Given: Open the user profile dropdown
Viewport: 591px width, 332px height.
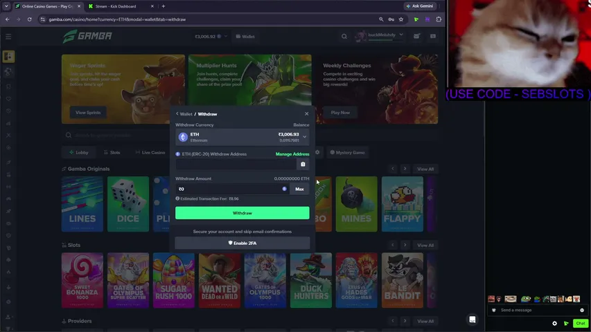Looking at the screenshot, I should (379, 36).
